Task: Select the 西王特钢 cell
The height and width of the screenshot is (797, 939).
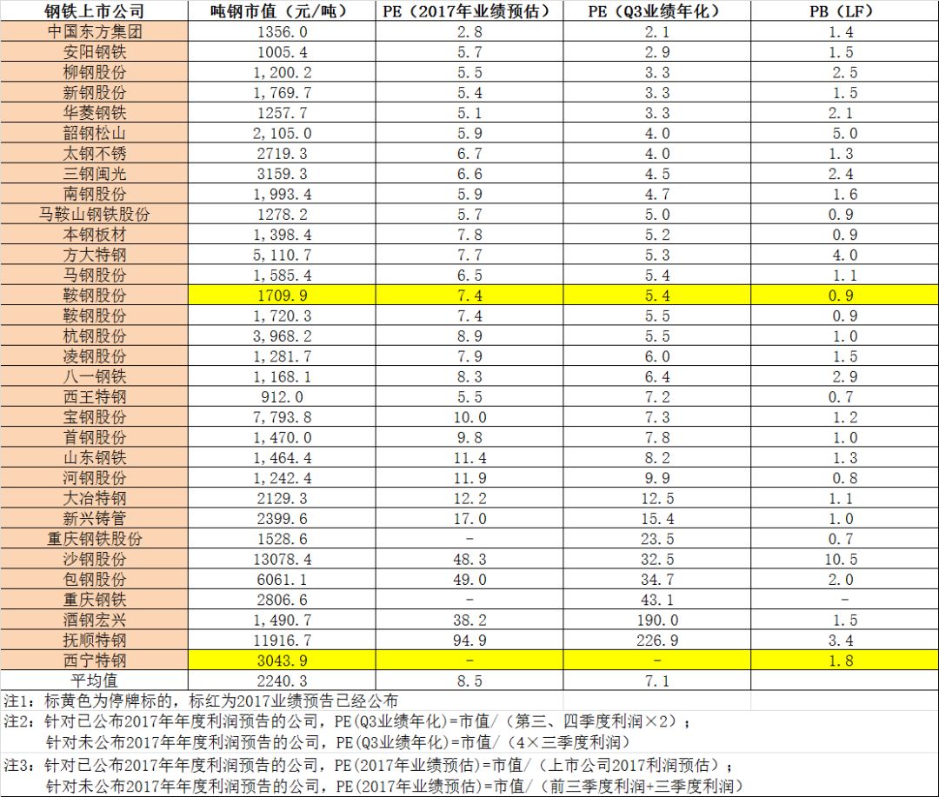Action: 94,397
